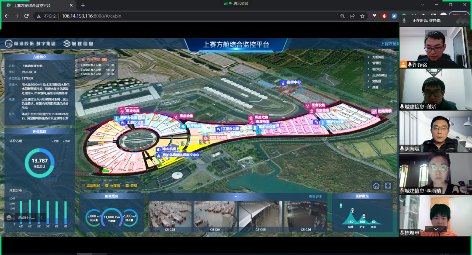Hide 方舱流线 layer with its eye icon
This screenshot has height=255, width=472.
tap(390, 57)
